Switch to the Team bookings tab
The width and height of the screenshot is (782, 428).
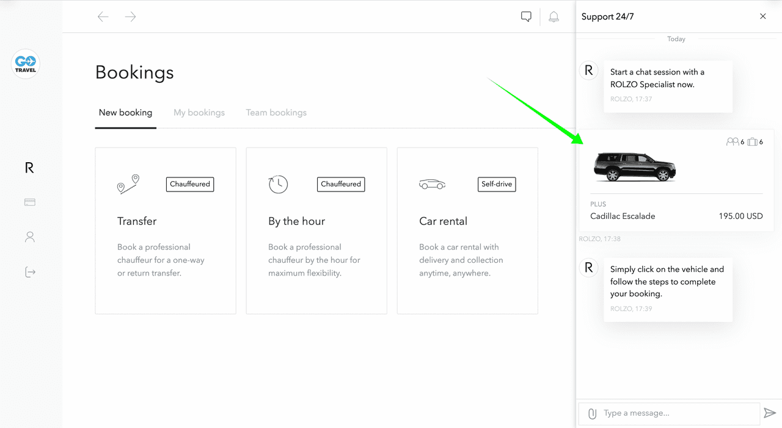(x=276, y=113)
